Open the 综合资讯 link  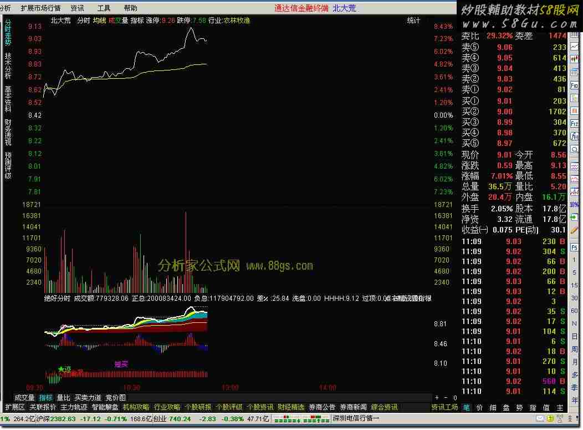(x=385, y=407)
